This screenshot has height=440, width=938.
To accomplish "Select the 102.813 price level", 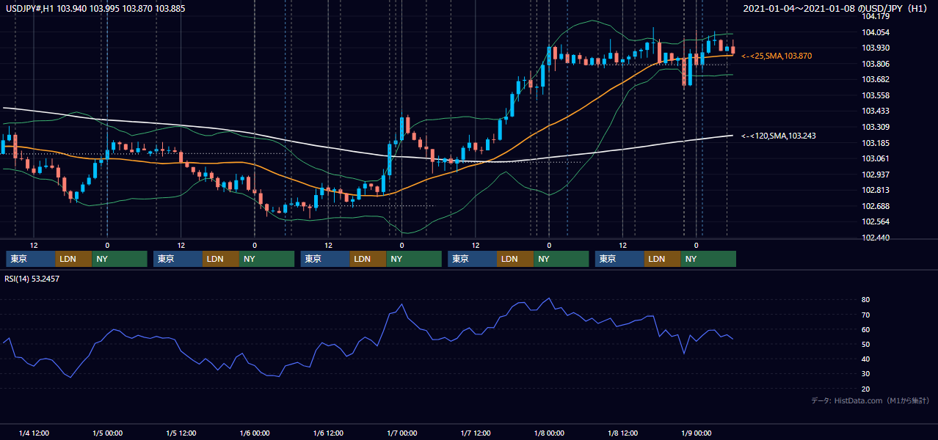I will tap(876, 190).
